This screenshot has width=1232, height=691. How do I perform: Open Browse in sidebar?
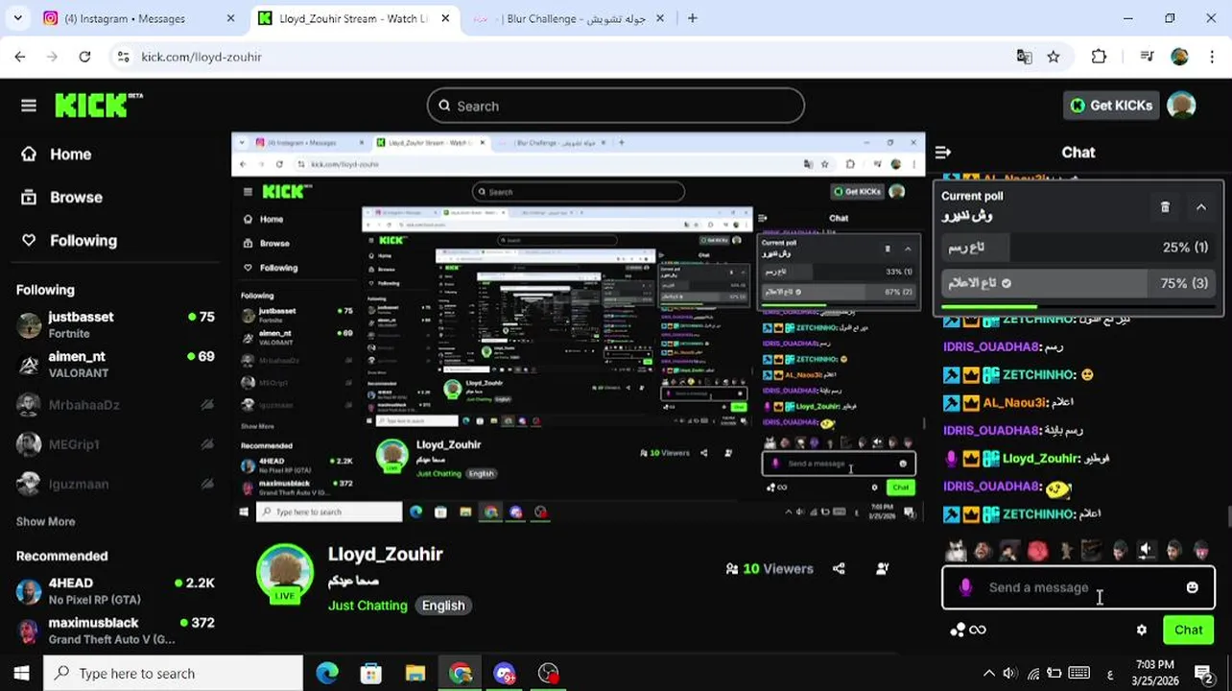pyautogui.click(x=62, y=197)
